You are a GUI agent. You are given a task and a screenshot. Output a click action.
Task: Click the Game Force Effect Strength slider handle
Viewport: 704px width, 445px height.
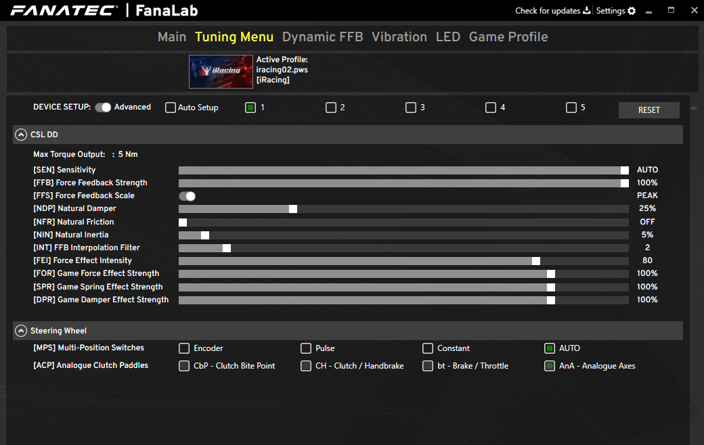(x=551, y=274)
